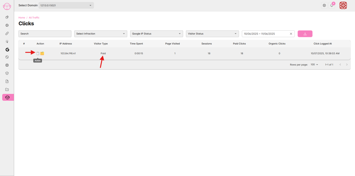Click the globe language icon in header

coord(324,5)
